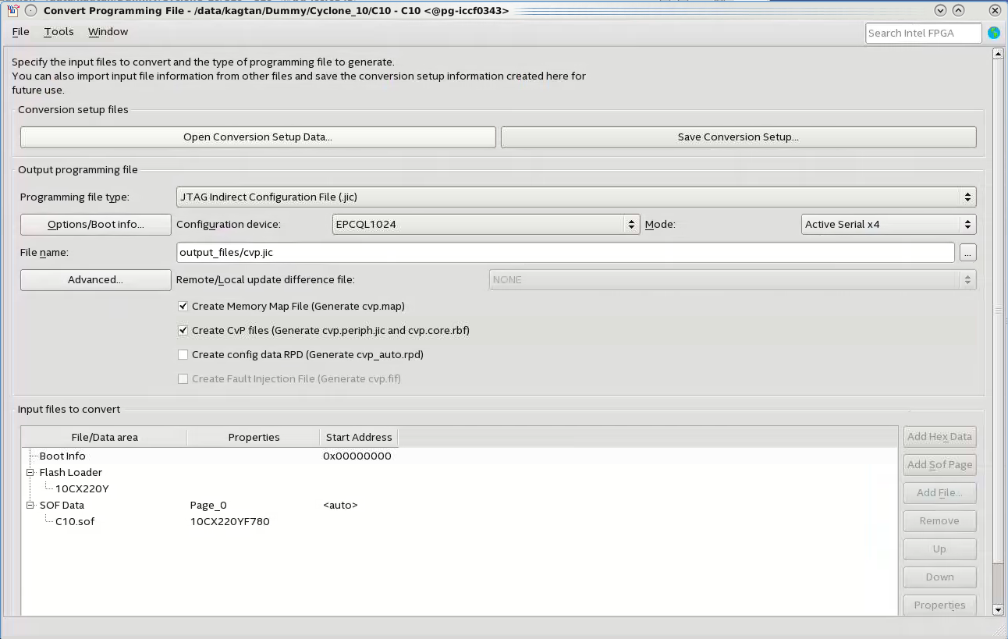Click the Page_0 properties cell
This screenshot has width=1008, height=639.
[208, 506]
